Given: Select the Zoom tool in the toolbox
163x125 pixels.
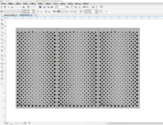Looking at the screenshot, I should pos(2,27).
